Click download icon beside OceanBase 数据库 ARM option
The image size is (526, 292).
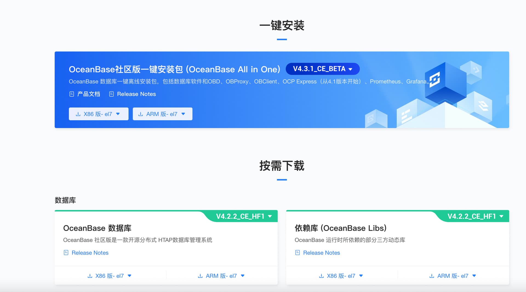pyautogui.click(x=200, y=276)
